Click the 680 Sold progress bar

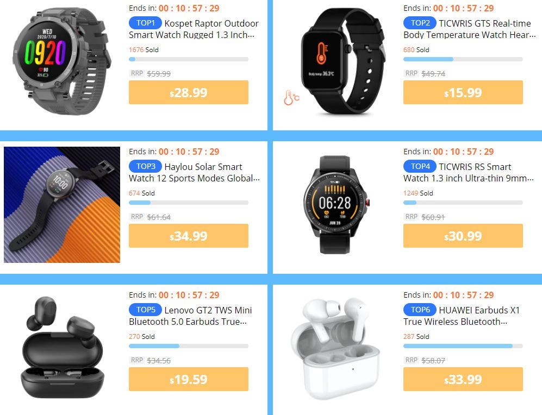pyautogui.click(x=463, y=59)
